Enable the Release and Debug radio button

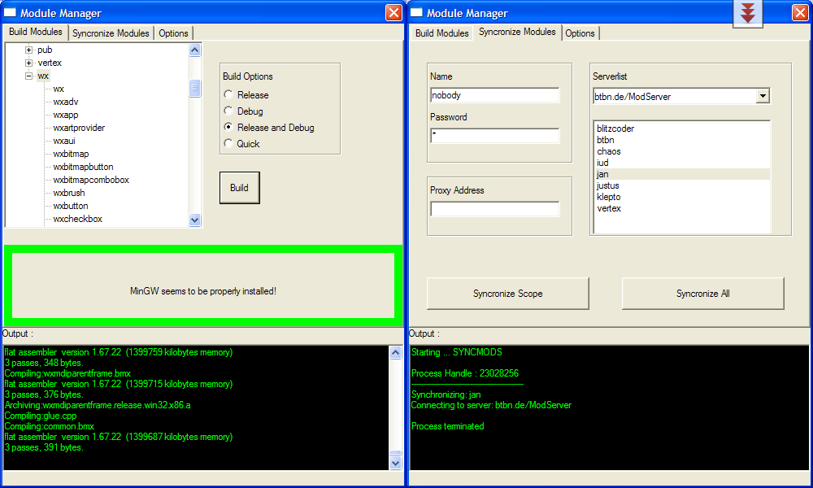tap(228, 128)
